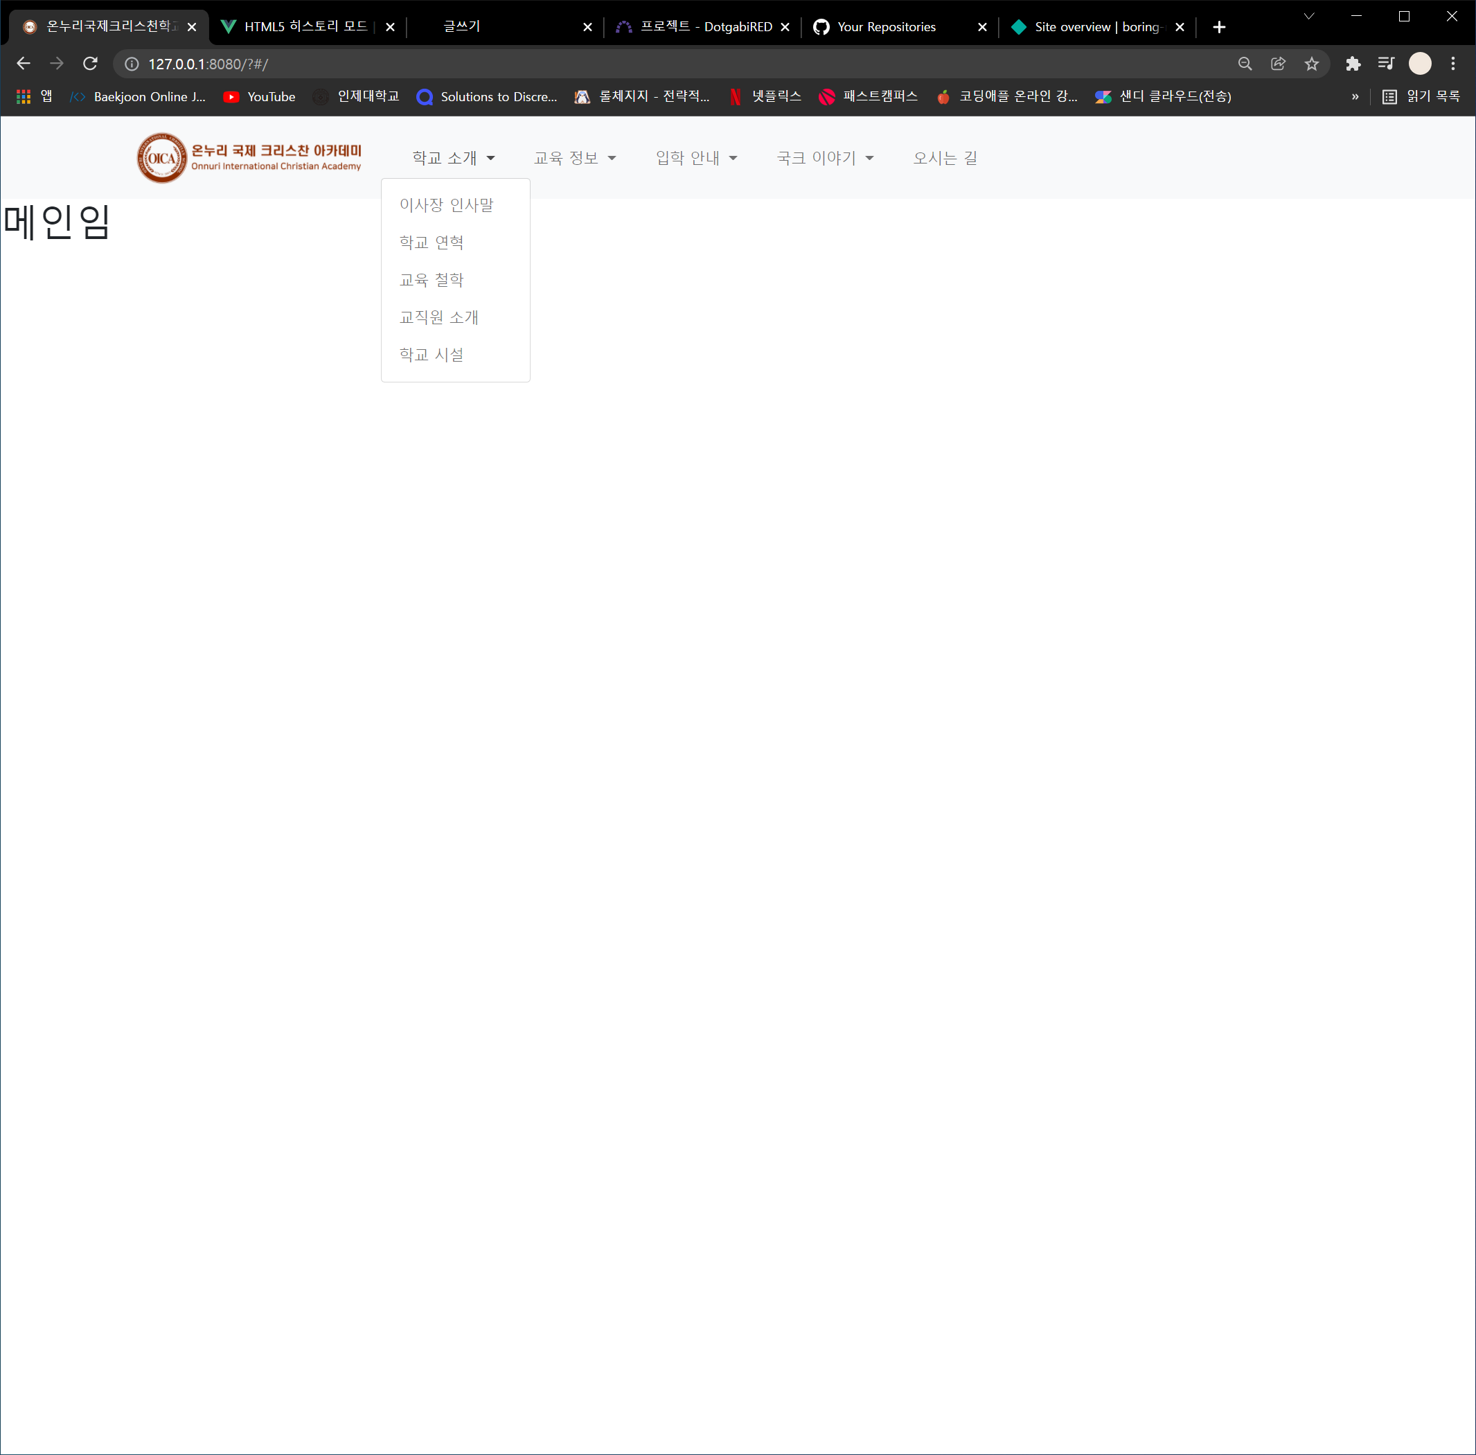Open the extensions puzzle icon
The image size is (1476, 1455).
tap(1353, 64)
